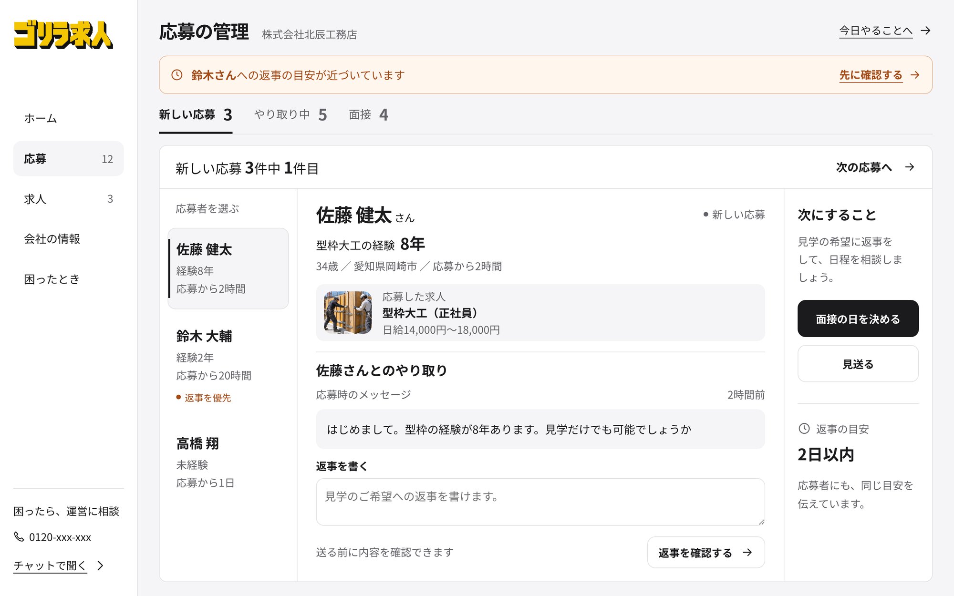Click the arrow icon next to 次の応募へ

point(910,167)
